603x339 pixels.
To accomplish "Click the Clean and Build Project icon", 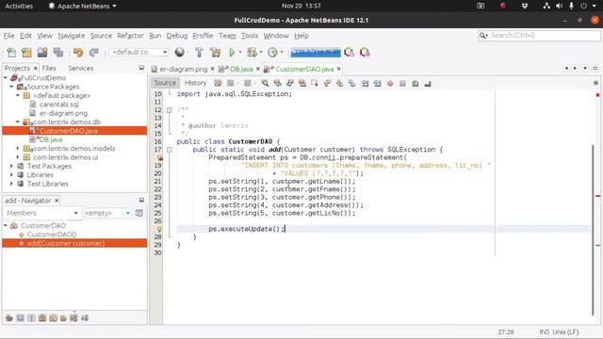I will pyautogui.click(x=215, y=53).
